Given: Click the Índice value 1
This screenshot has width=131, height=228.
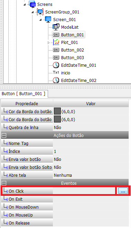Looking at the screenshot, I should pos(55,152).
